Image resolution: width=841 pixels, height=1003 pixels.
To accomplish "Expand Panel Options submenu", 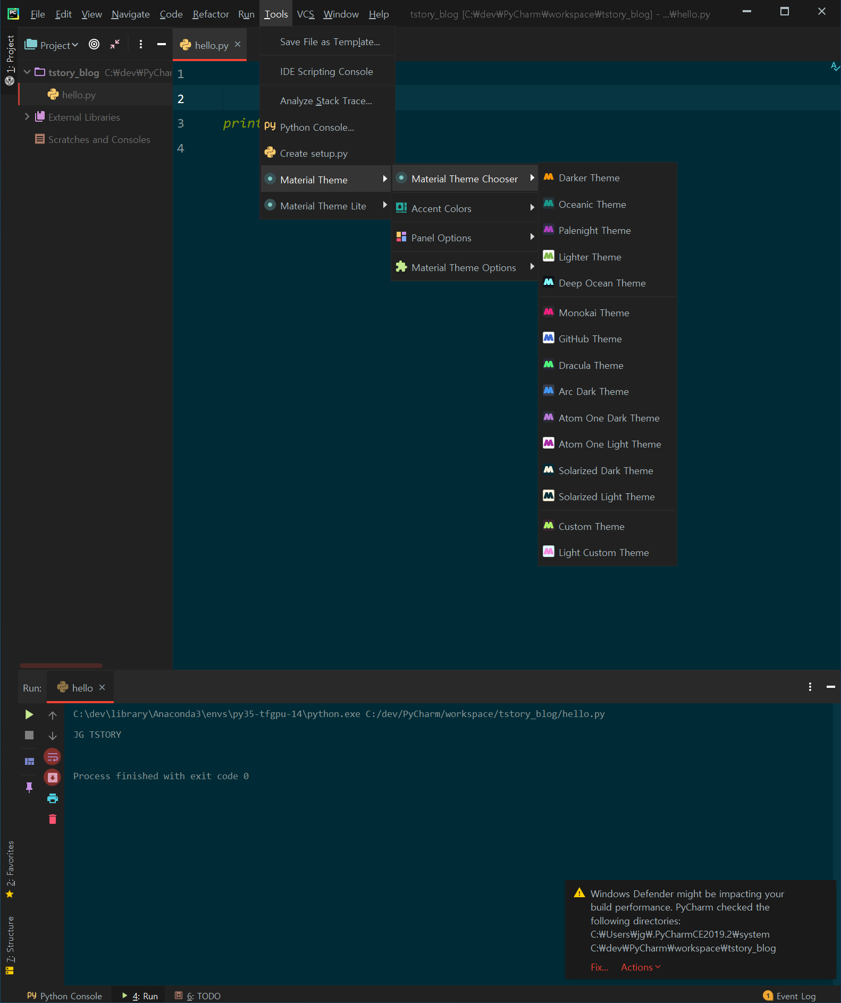I will (465, 238).
